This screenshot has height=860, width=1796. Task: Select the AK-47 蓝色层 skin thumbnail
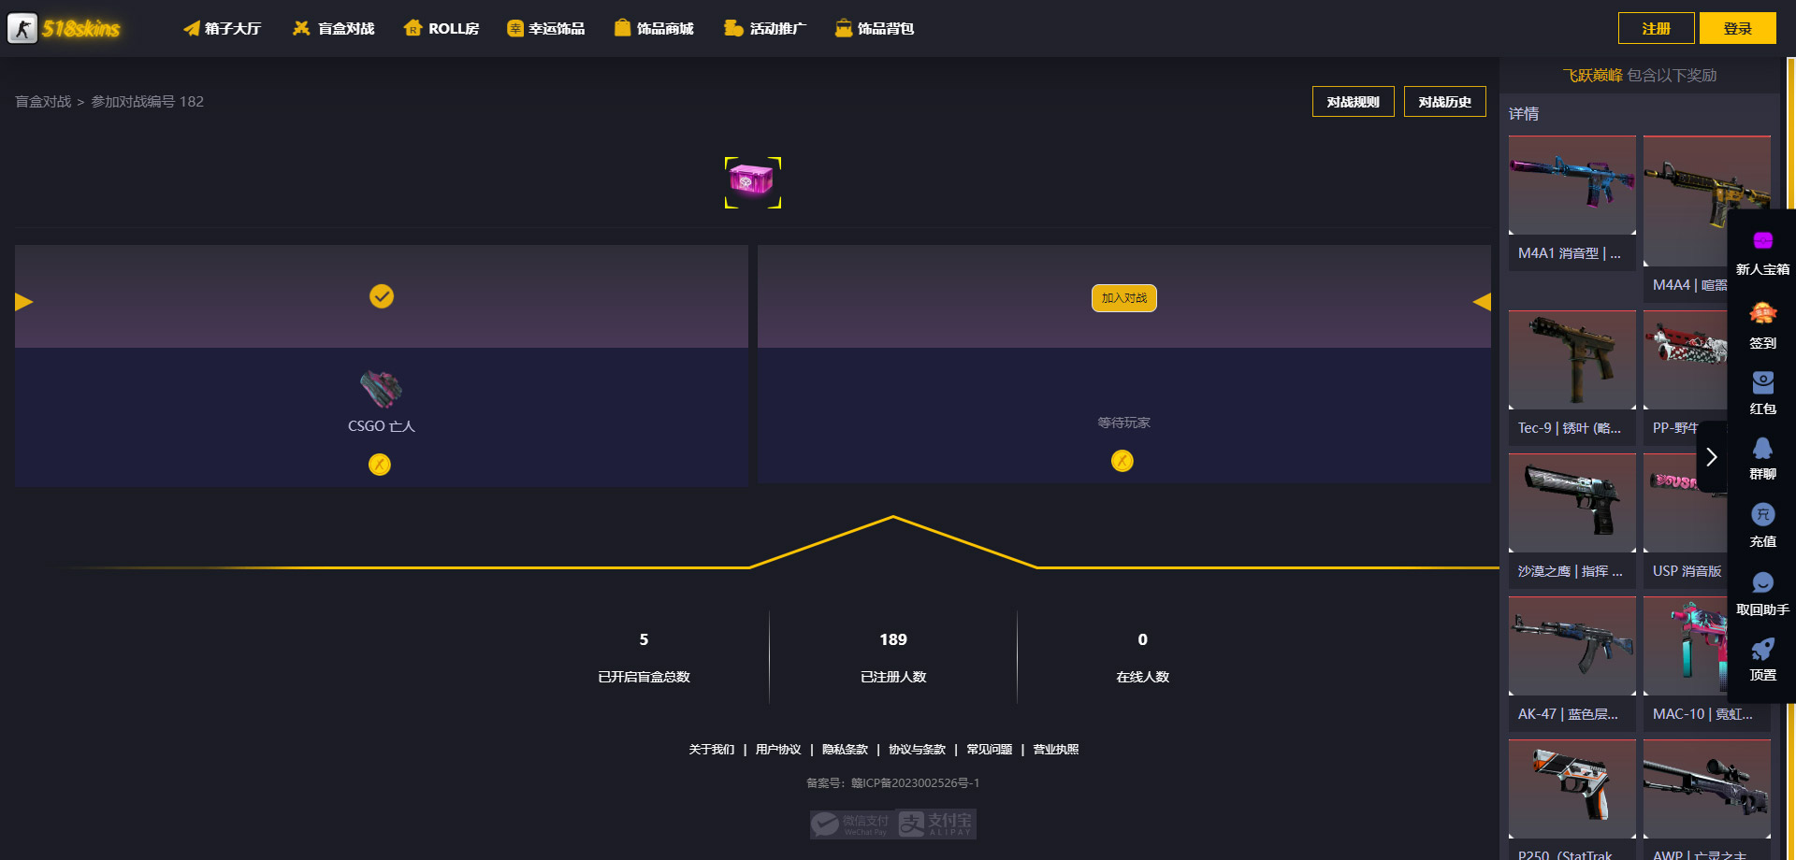tap(1572, 646)
